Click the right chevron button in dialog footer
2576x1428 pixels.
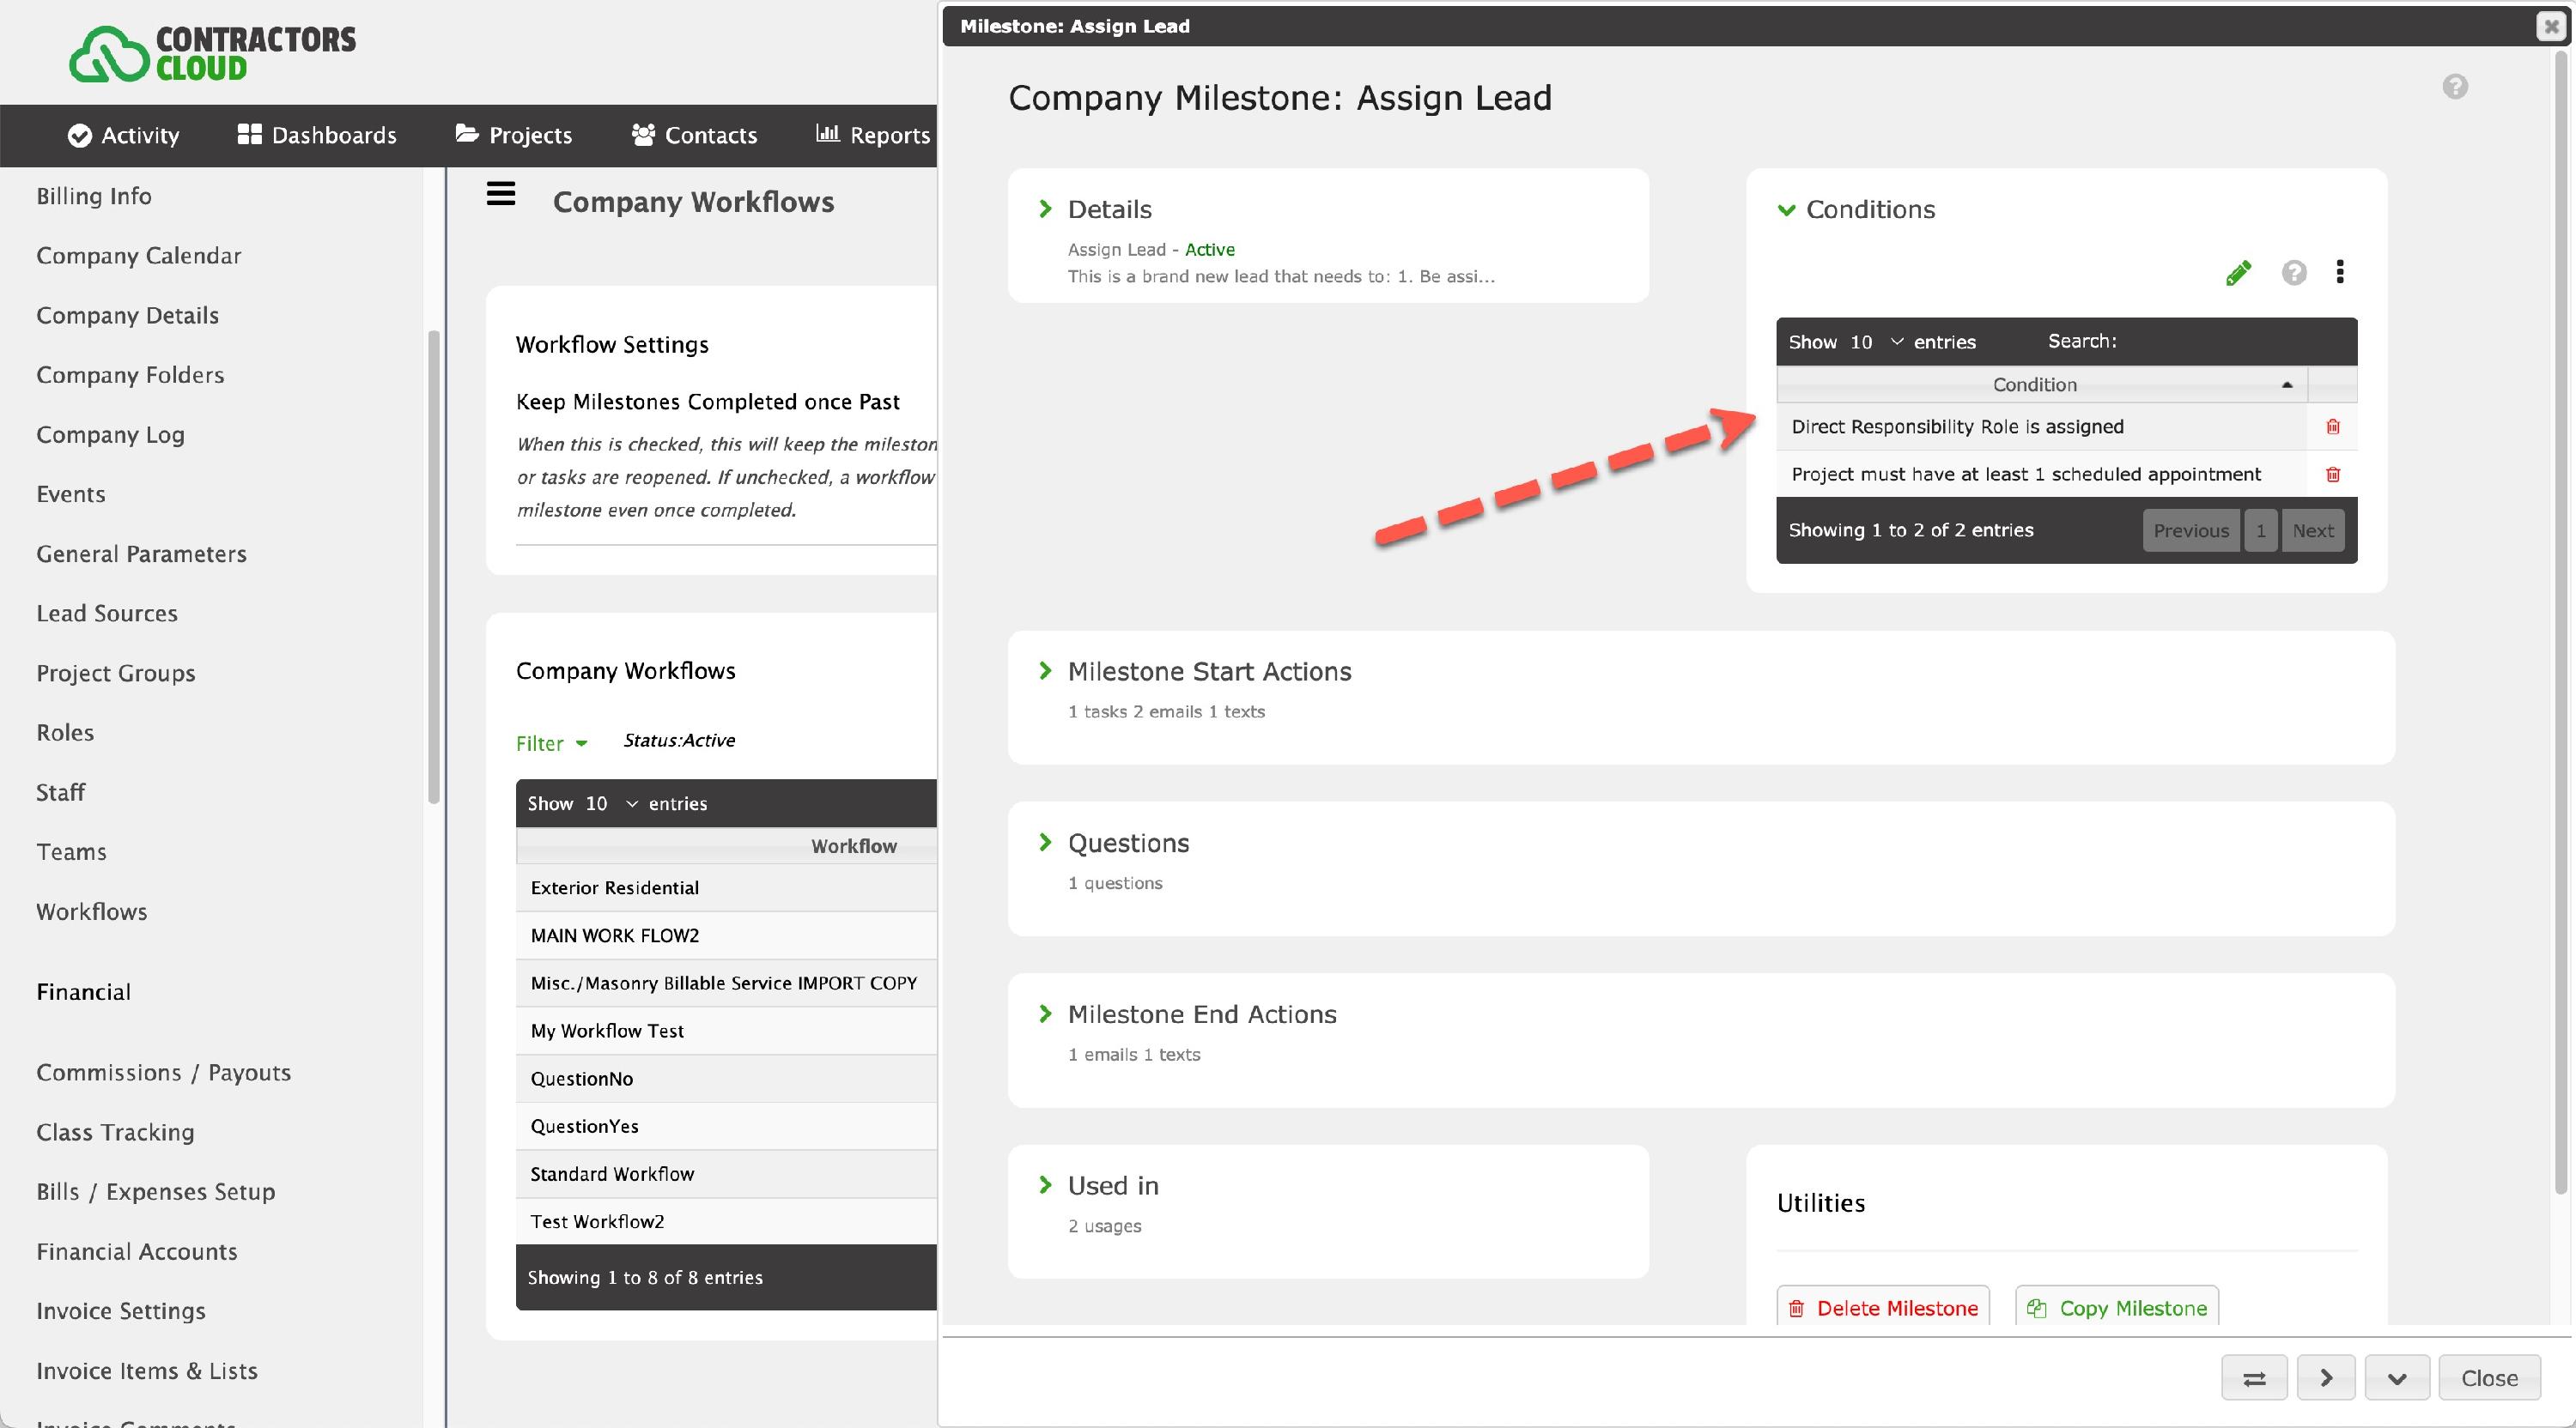(x=2326, y=1378)
